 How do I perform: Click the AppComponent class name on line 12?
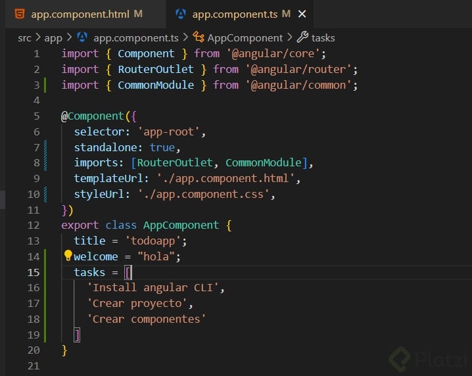click(181, 225)
